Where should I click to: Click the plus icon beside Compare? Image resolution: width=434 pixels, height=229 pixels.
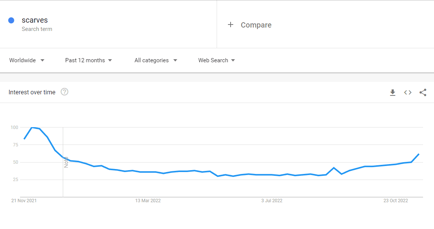pyautogui.click(x=231, y=25)
